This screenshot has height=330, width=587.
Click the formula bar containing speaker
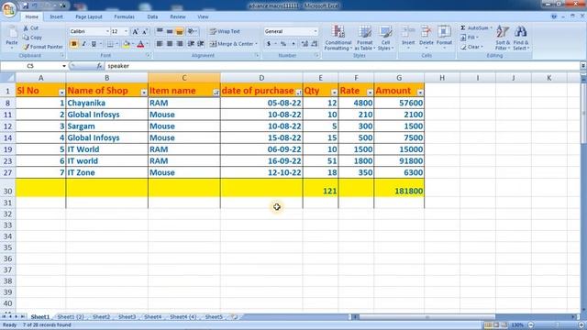coord(342,66)
